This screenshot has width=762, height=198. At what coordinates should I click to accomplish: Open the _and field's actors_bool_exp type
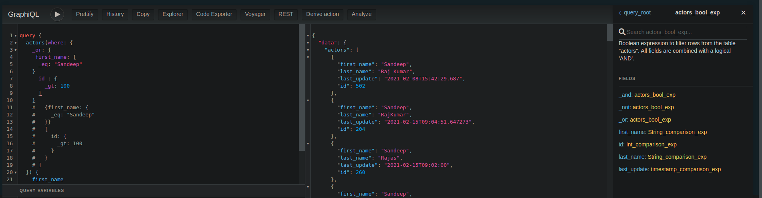coord(655,95)
